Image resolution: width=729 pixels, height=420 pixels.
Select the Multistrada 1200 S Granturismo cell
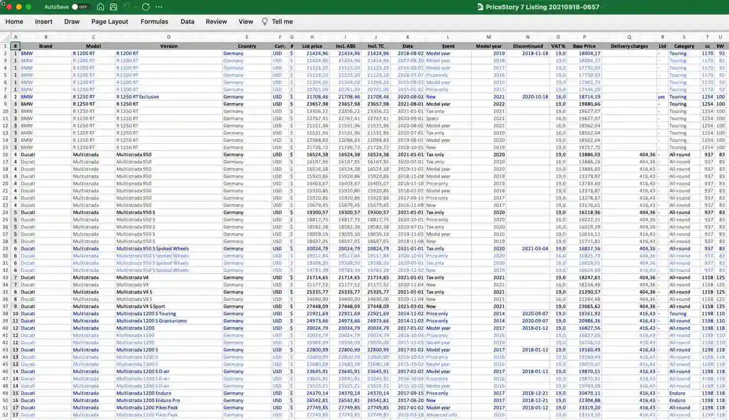click(169, 321)
